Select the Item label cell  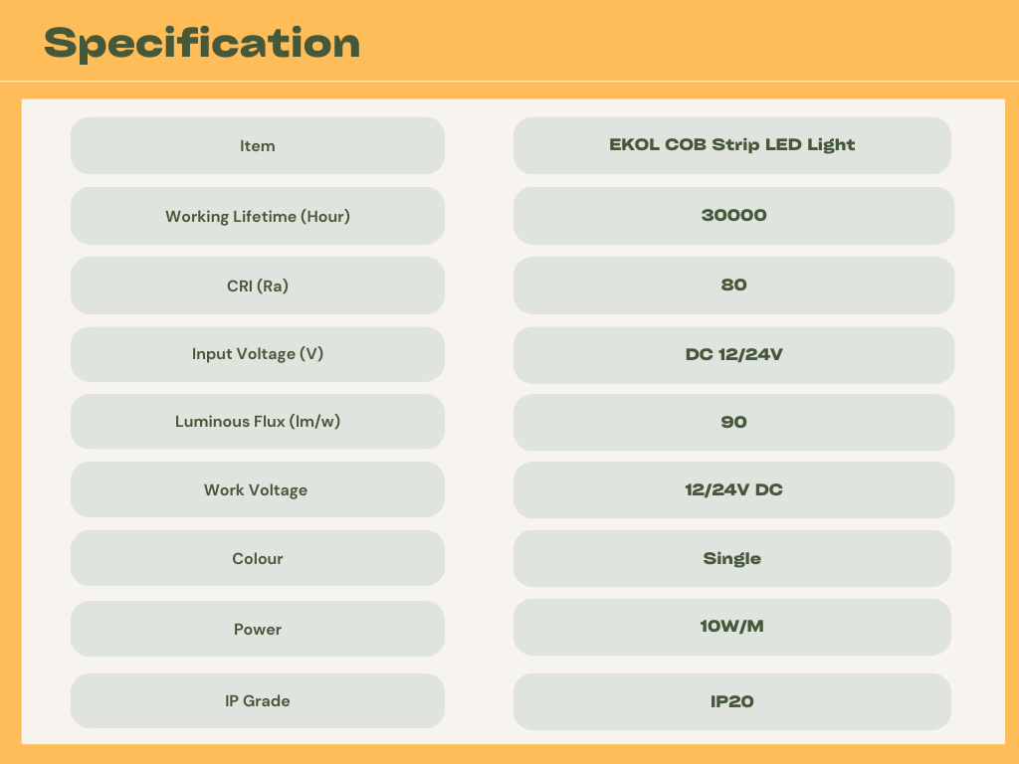258,145
